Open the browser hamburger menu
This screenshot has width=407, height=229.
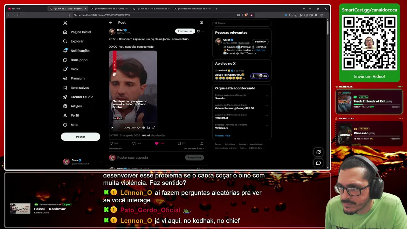(x=326, y=15)
